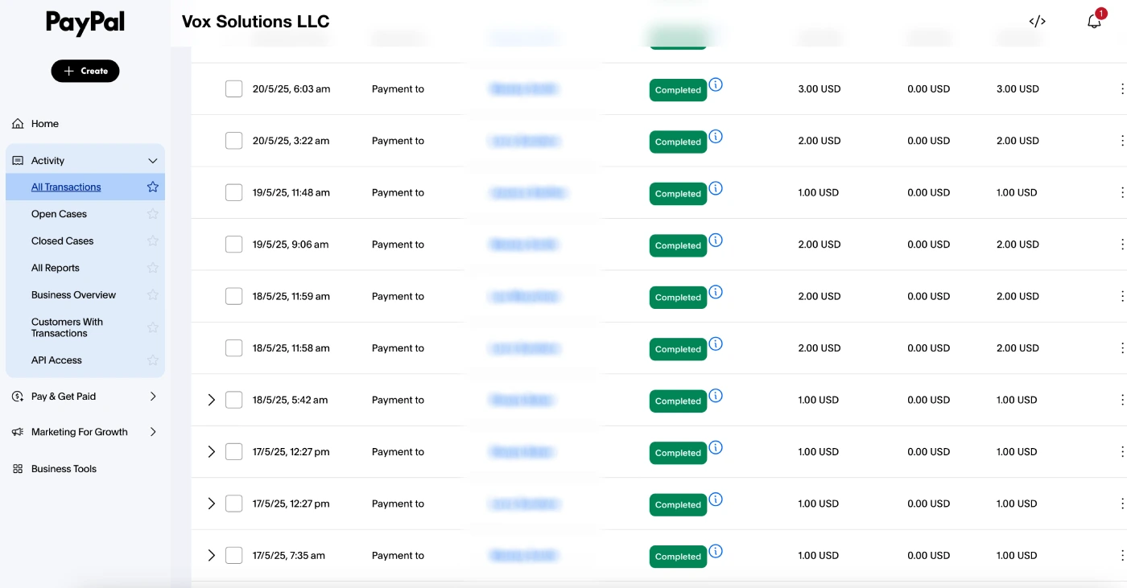Check the 19/5/25 11:48 am transaction checkbox
Viewport: 1127px width, 588px height.
pos(234,192)
